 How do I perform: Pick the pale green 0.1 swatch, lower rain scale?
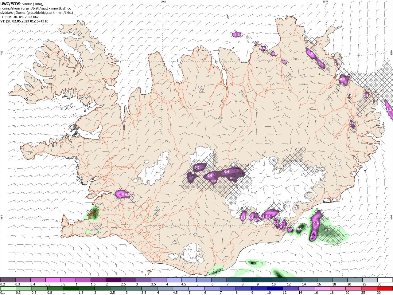(8, 289)
